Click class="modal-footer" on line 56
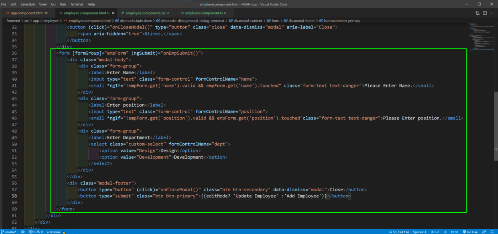498x234 pixels. 107,183
